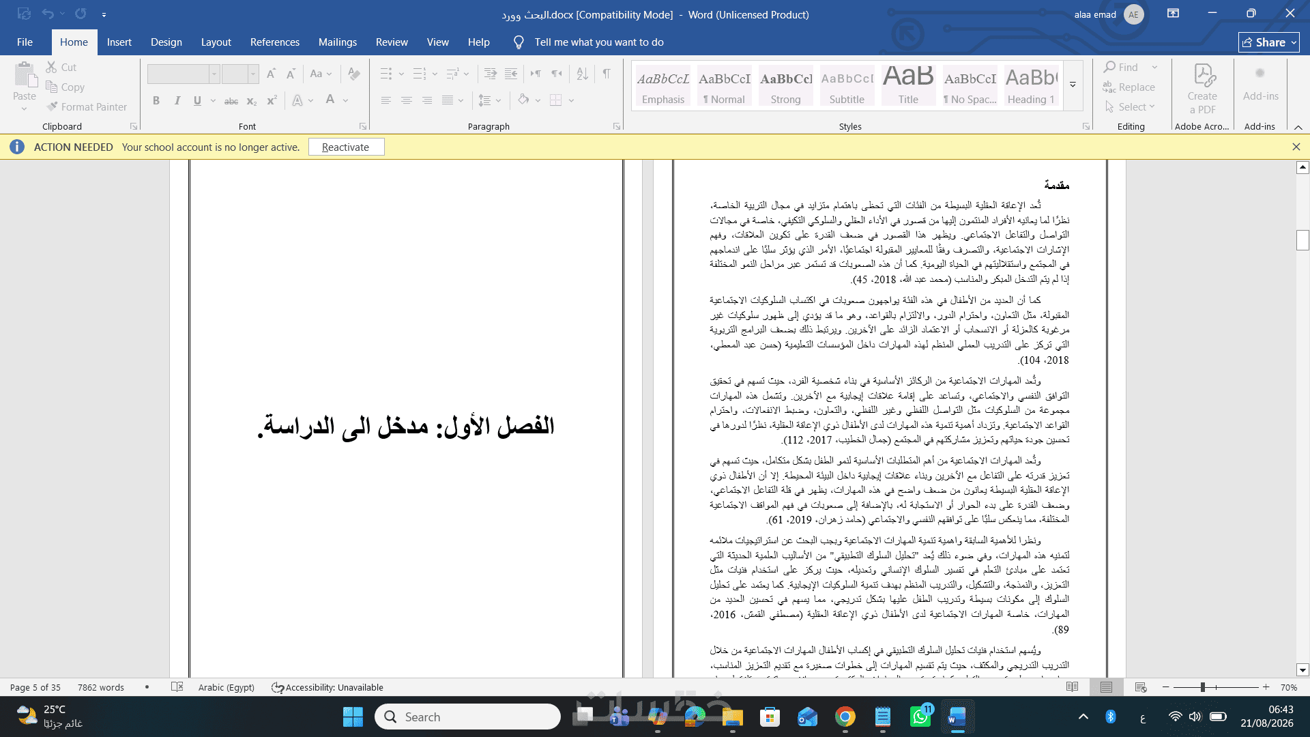Click the zoom slider handle
The image size is (1310, 737).
click(x=1203, y=687)
